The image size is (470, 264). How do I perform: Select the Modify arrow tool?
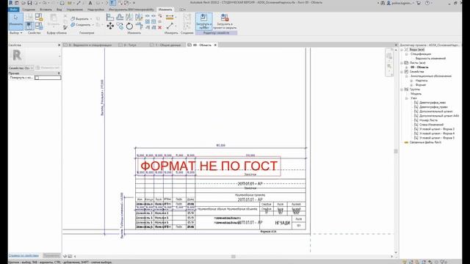(x=15, y=21)
